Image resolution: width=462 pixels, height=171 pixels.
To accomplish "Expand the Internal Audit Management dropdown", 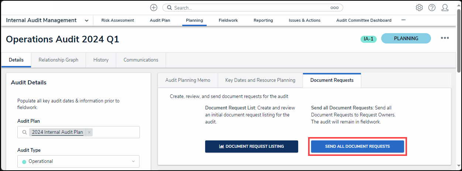I will 86,21.
